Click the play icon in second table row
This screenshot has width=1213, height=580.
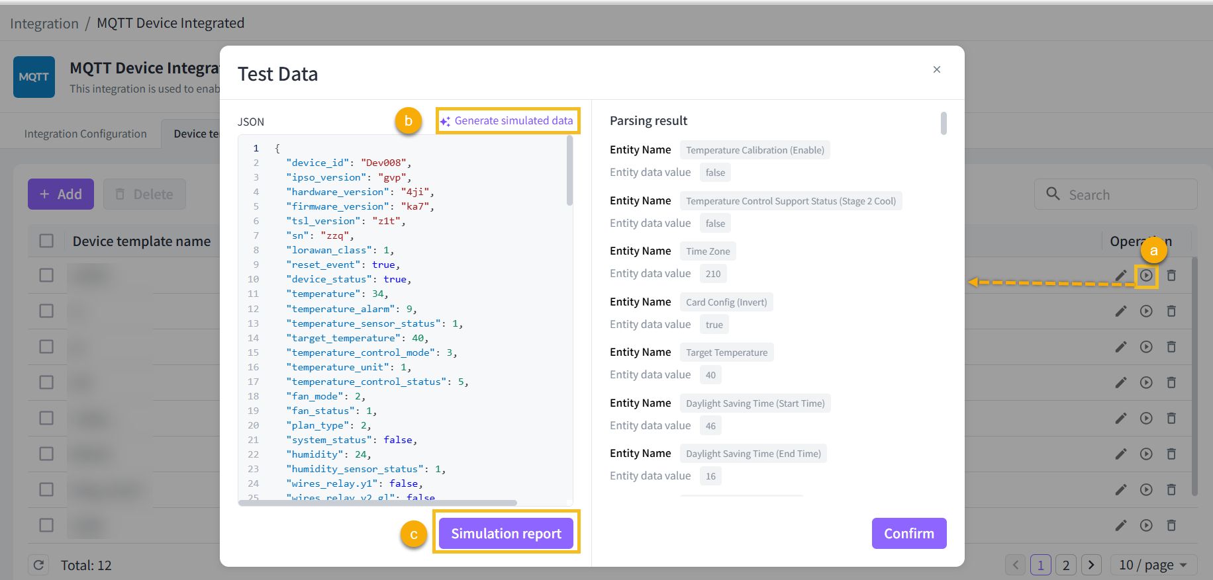pos(1146,311)
